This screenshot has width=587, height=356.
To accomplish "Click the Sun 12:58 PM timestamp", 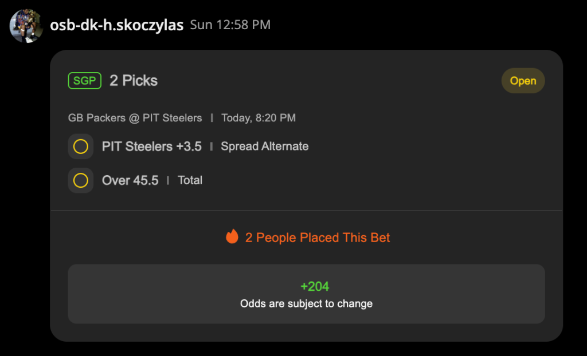I will [230, 25].
